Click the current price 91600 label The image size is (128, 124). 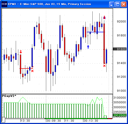pos(120,49)
